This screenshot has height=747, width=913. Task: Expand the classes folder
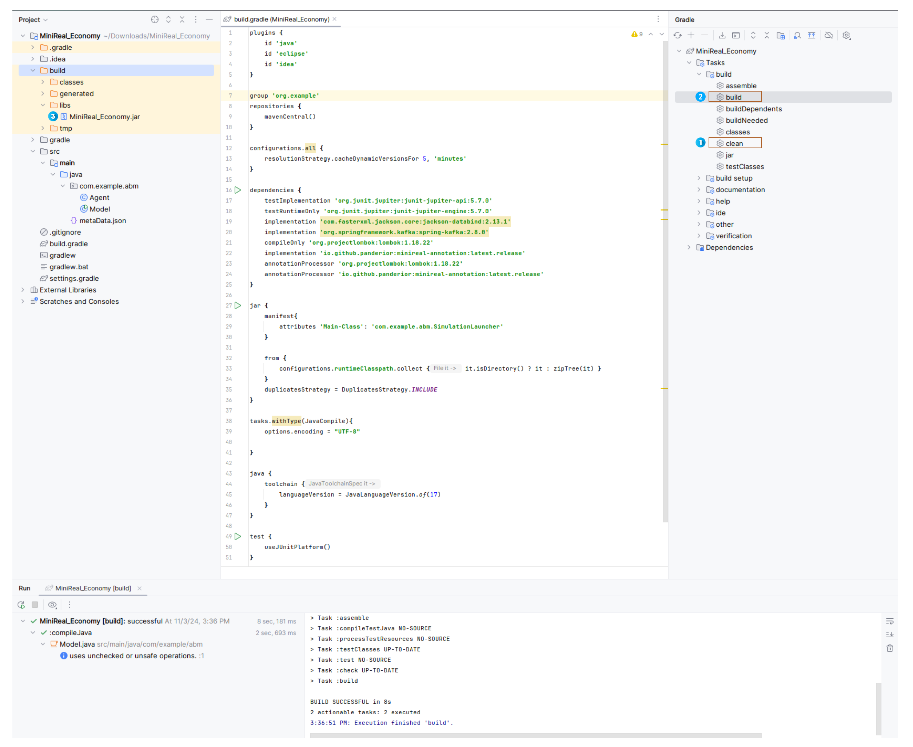click(x=43, y=82)
